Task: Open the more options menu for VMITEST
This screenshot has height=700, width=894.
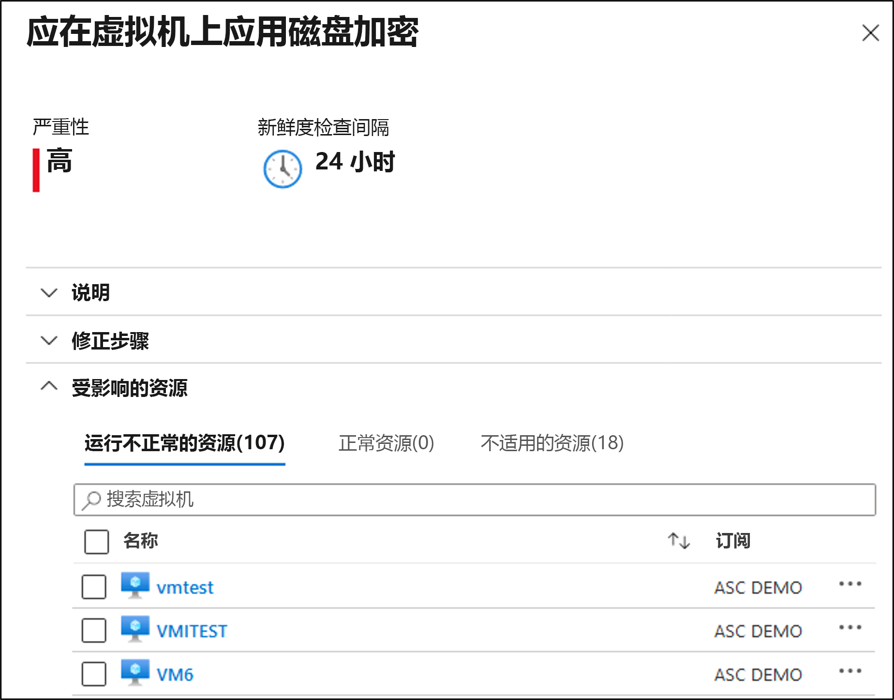Action: 850,627
